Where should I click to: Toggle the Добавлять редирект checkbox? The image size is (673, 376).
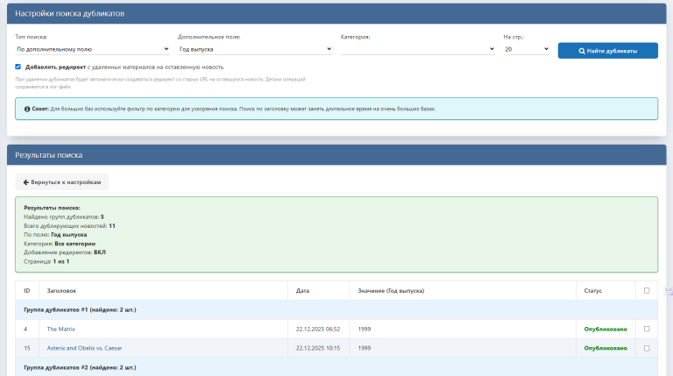[18, 67]
